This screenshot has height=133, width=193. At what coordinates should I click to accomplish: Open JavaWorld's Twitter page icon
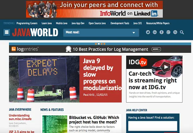tap(148, 32)
